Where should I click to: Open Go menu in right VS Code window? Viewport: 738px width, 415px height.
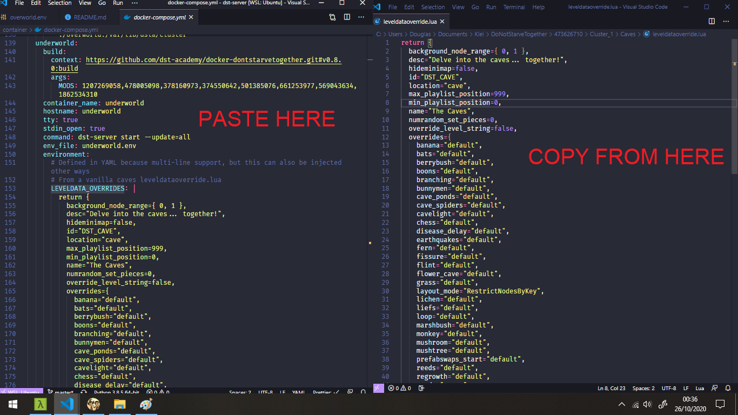(475, 7)
